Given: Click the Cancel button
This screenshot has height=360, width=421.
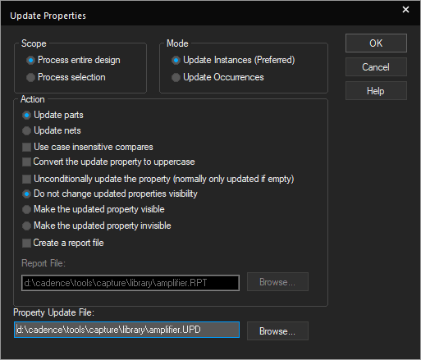Looking at the screenshot, I should [x=376, y=67].
